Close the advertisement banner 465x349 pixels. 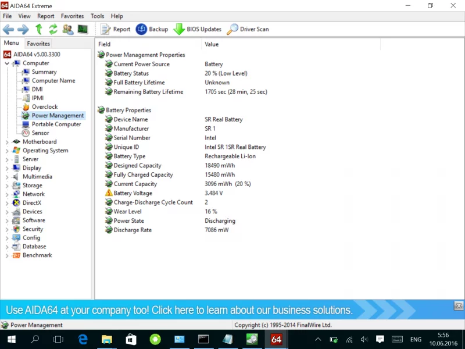coord(458,305)
